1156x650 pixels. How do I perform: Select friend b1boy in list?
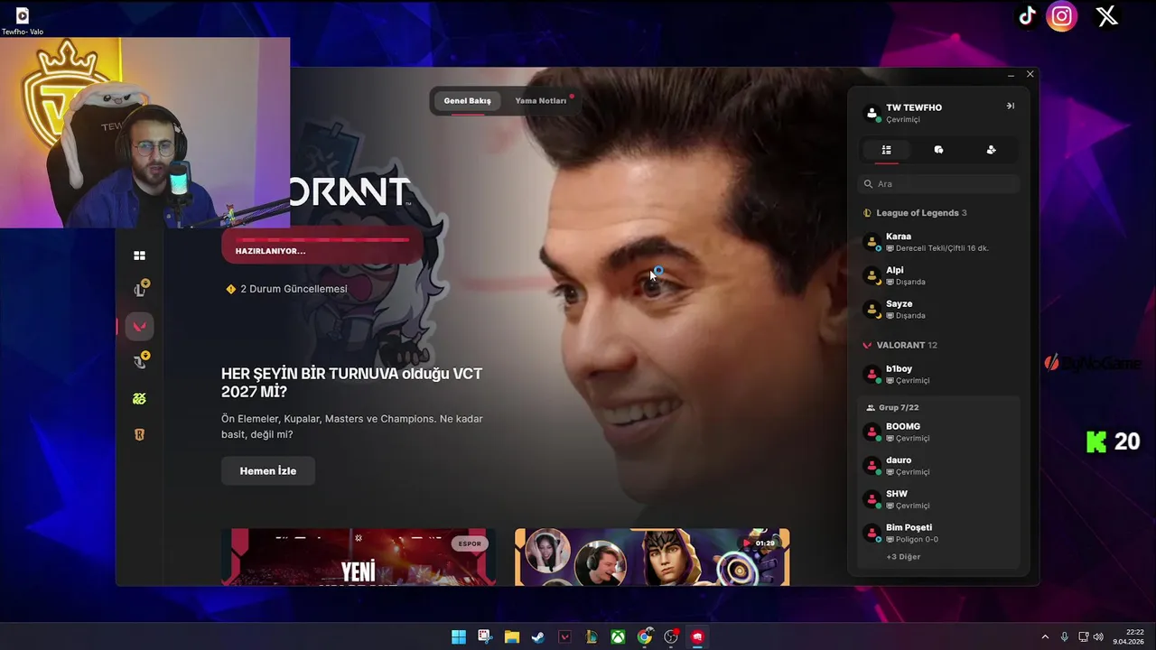pyautogui.click(x=938, y=374)
